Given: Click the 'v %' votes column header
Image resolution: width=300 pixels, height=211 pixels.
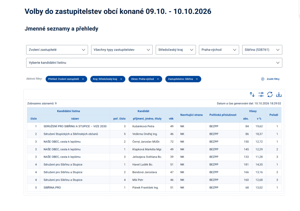Looking at the screenshot, I should [x=259, y=119].
